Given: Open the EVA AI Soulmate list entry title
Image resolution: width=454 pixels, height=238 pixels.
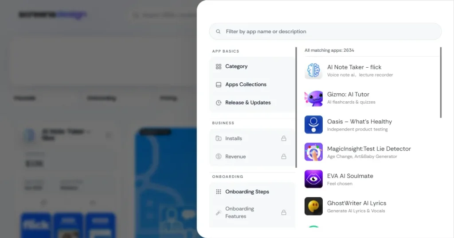Looking at the screenshot, I should pyautogui.click(x=350, y=176).
